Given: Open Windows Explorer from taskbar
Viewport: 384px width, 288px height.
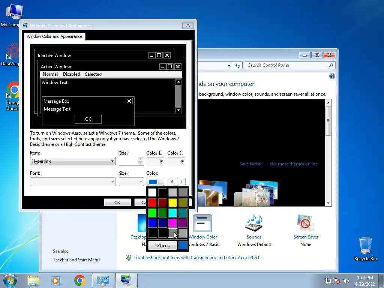Looking at the screenshot, I should pos(33,280).
